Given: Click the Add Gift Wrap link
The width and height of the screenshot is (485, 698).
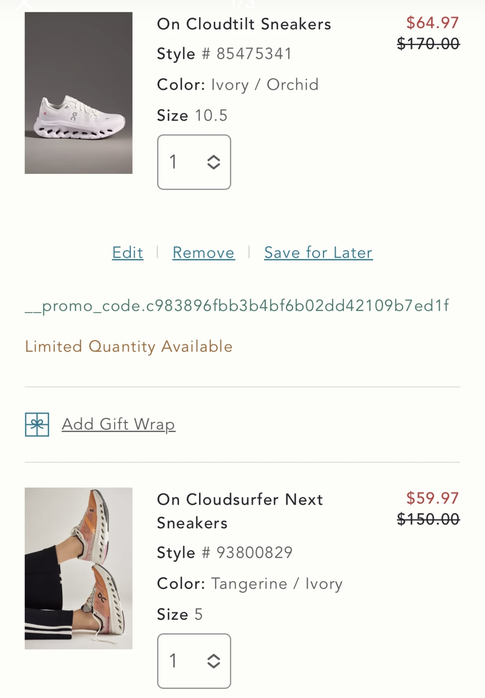Looking at the screenshot, I should [118, 424].
